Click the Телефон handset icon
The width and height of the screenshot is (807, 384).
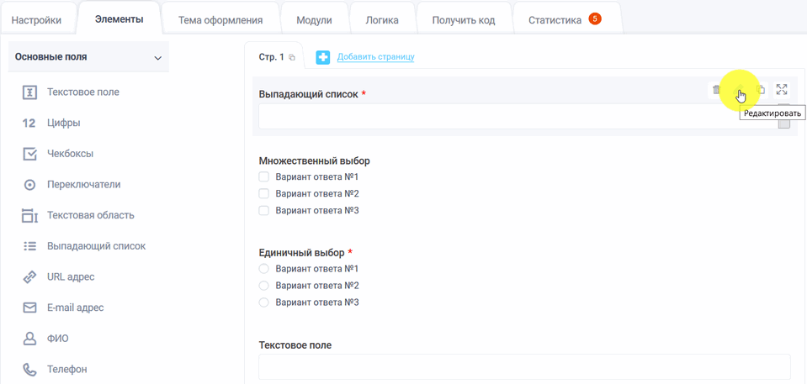click(x=29, y=369)
